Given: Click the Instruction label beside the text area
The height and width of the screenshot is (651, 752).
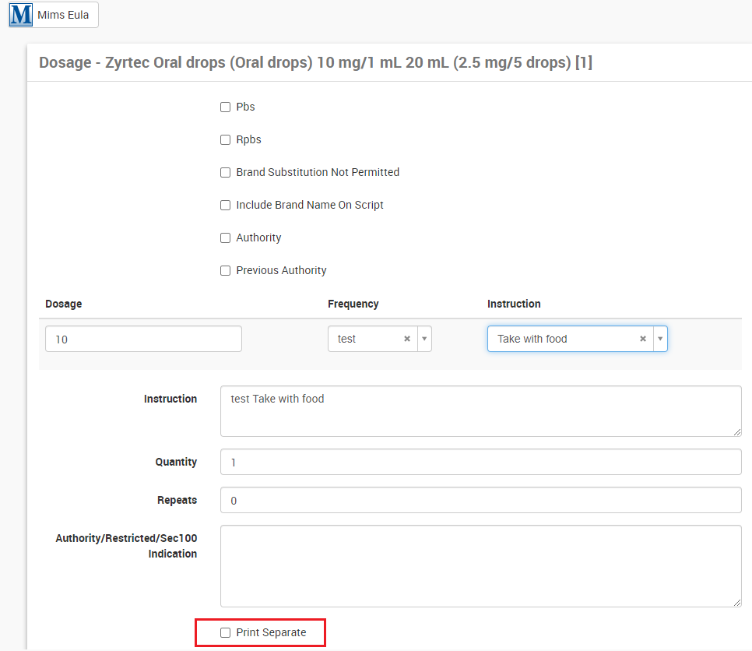Looking at the screenshot, I should point(170,399).
